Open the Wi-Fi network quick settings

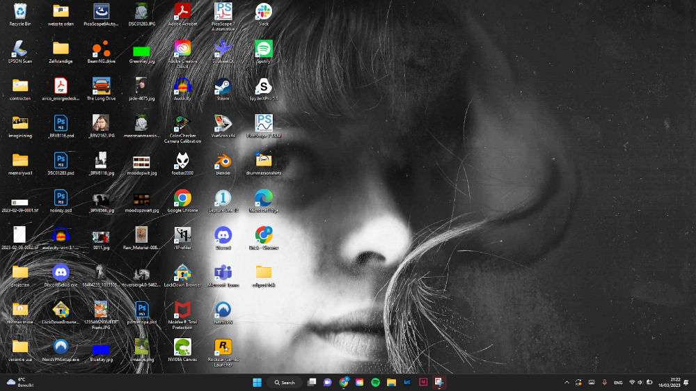pyautogui.click(x=632, y=382)
